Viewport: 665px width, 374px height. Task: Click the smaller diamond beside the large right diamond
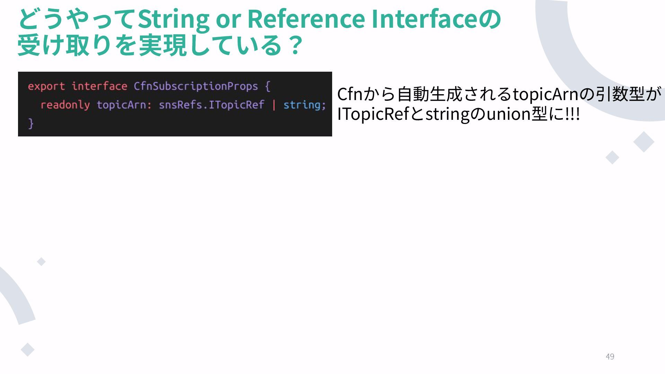612,158
